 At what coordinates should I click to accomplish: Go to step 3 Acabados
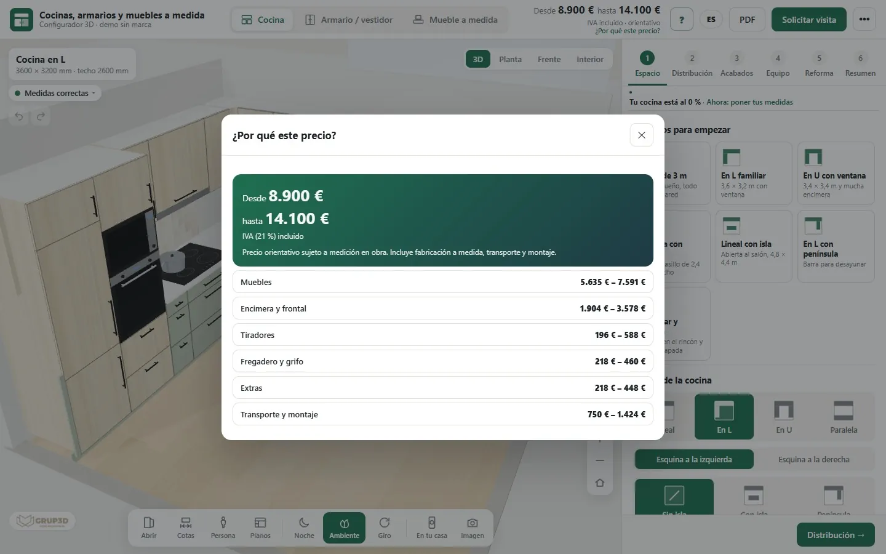[x=736, y=65]
